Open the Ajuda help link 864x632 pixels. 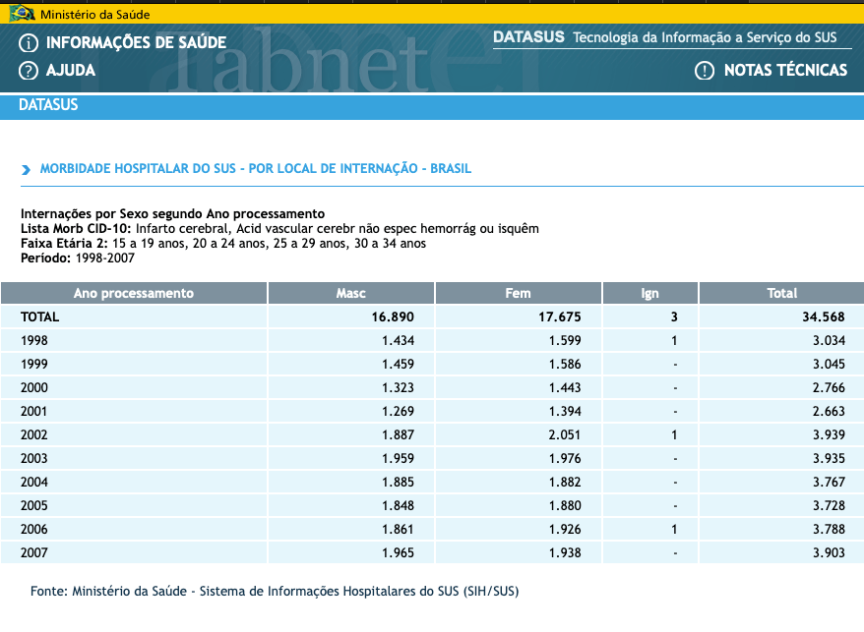click(x=71, y=71)
